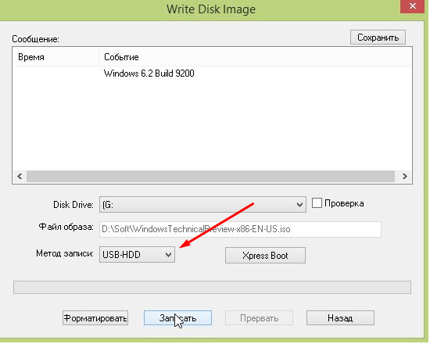Open the Disk Drive dropdown
This screenshot has height=344, width=430.
202,204
